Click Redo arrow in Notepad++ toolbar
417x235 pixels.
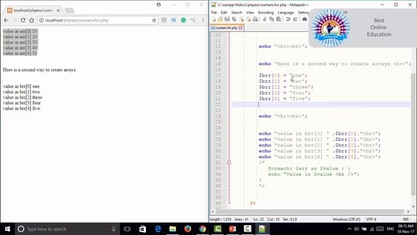[x=295, y=19]
